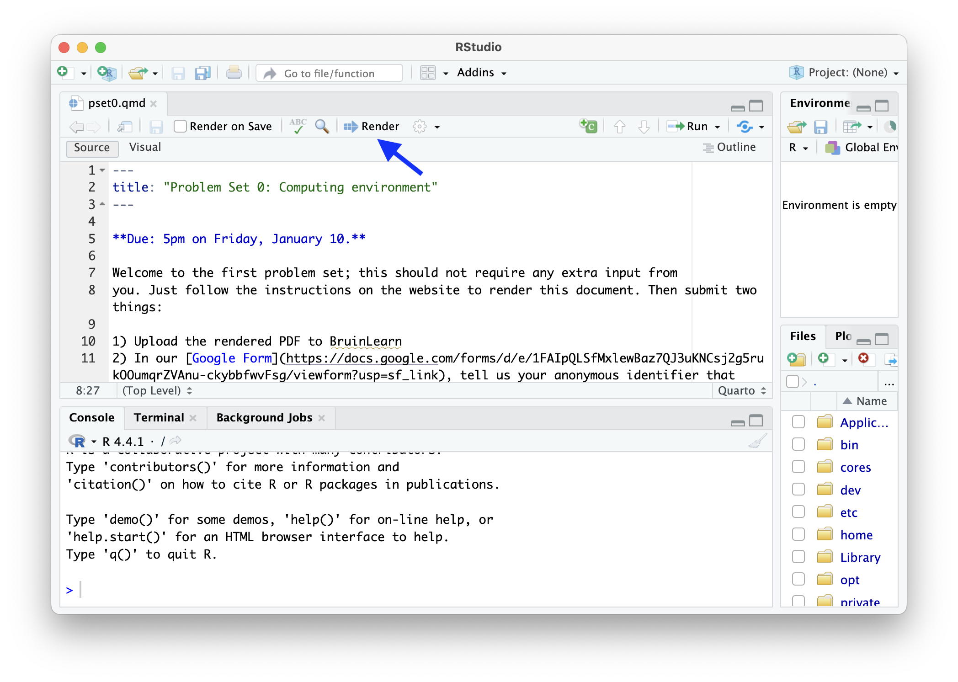Click the print document icon
958x682 pixels.
[234, 73]
